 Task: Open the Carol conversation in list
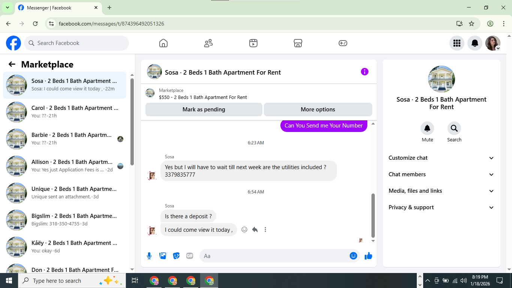click(64, 112)
